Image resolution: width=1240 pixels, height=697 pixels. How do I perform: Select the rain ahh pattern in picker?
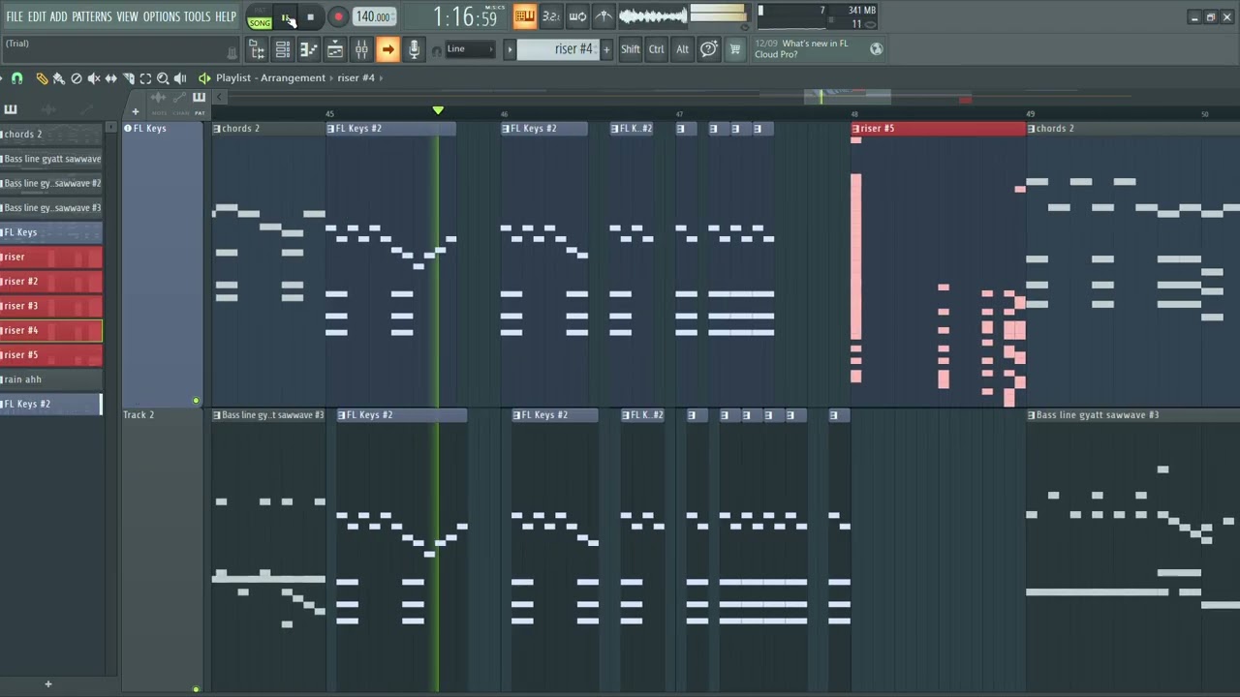[51, 379]
